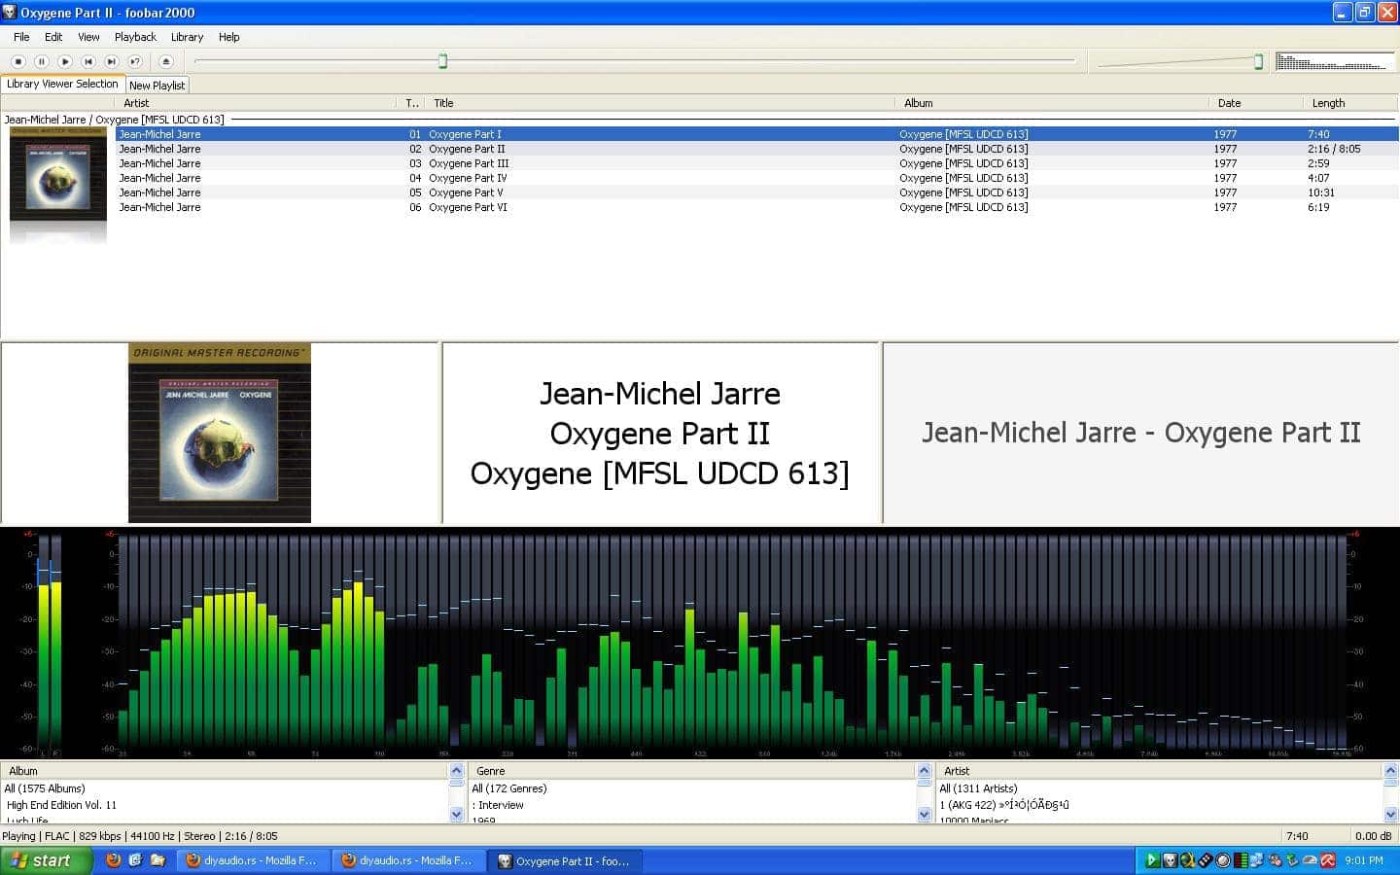1400x875 pixels.
Task: Click the group header Jean-Michel Jarre / Oxygene
Action: [x=114, y=120]
